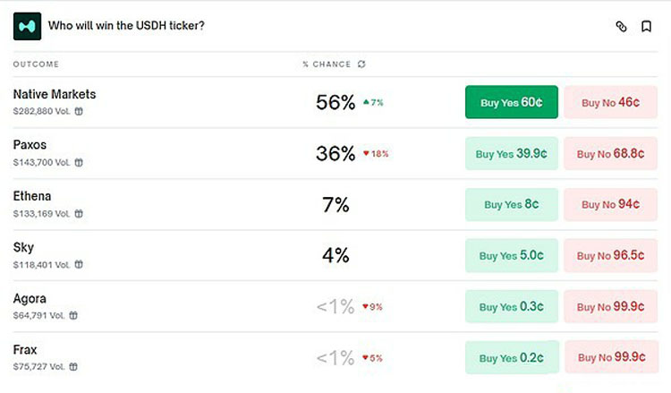Open the Native Markets outcome row
This screenshot has height=393, width=671.
pos(55,94)
